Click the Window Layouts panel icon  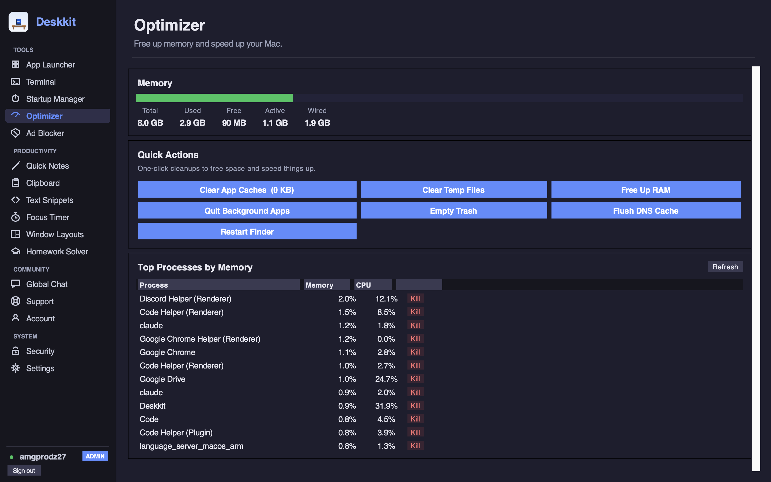click(x=15, y=234)
